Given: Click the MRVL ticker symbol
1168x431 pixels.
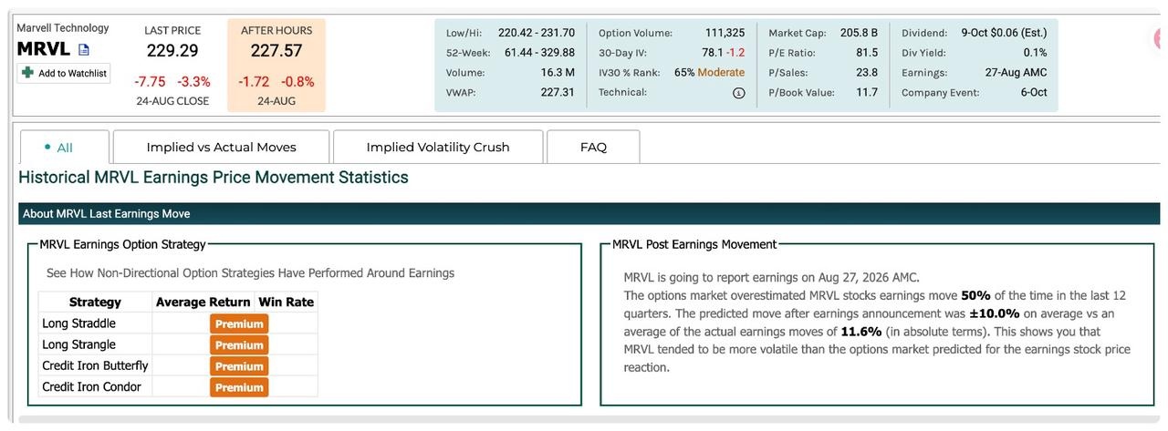Looking at the screenshot, I should [44, 49].
